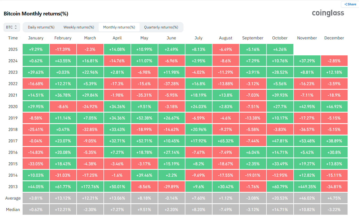
Task: Click the 2018 March cell showing -32.85%
Action: pyautogui.click(x=90, y=130)
